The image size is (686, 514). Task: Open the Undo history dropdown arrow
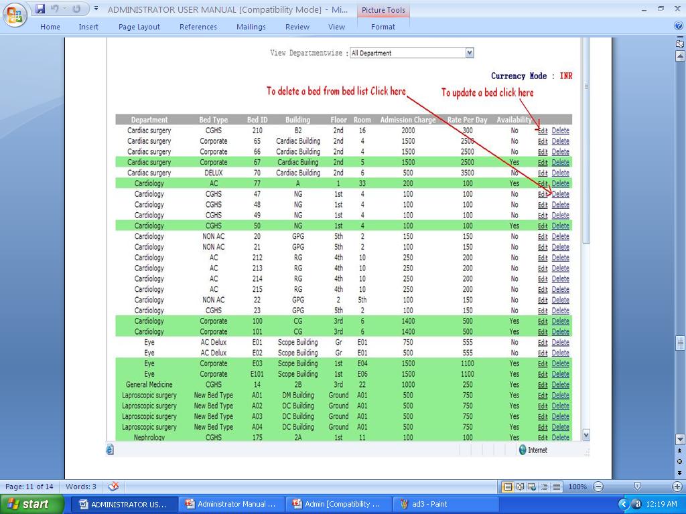64,9
